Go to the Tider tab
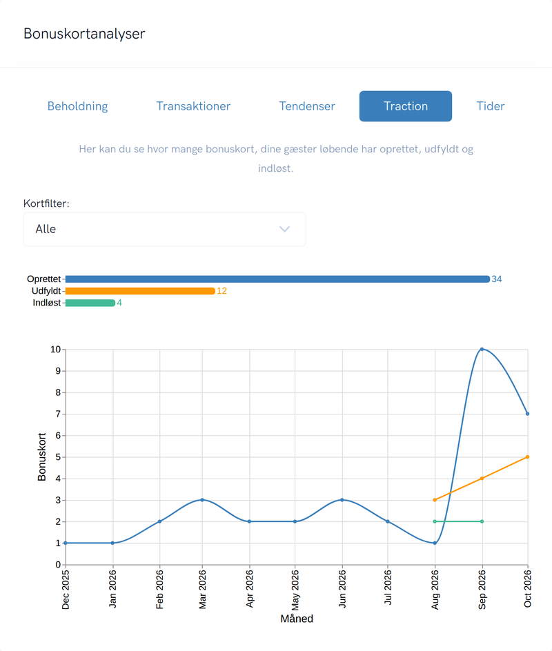Viewport: 552px width, 651px height. [491, 106]
